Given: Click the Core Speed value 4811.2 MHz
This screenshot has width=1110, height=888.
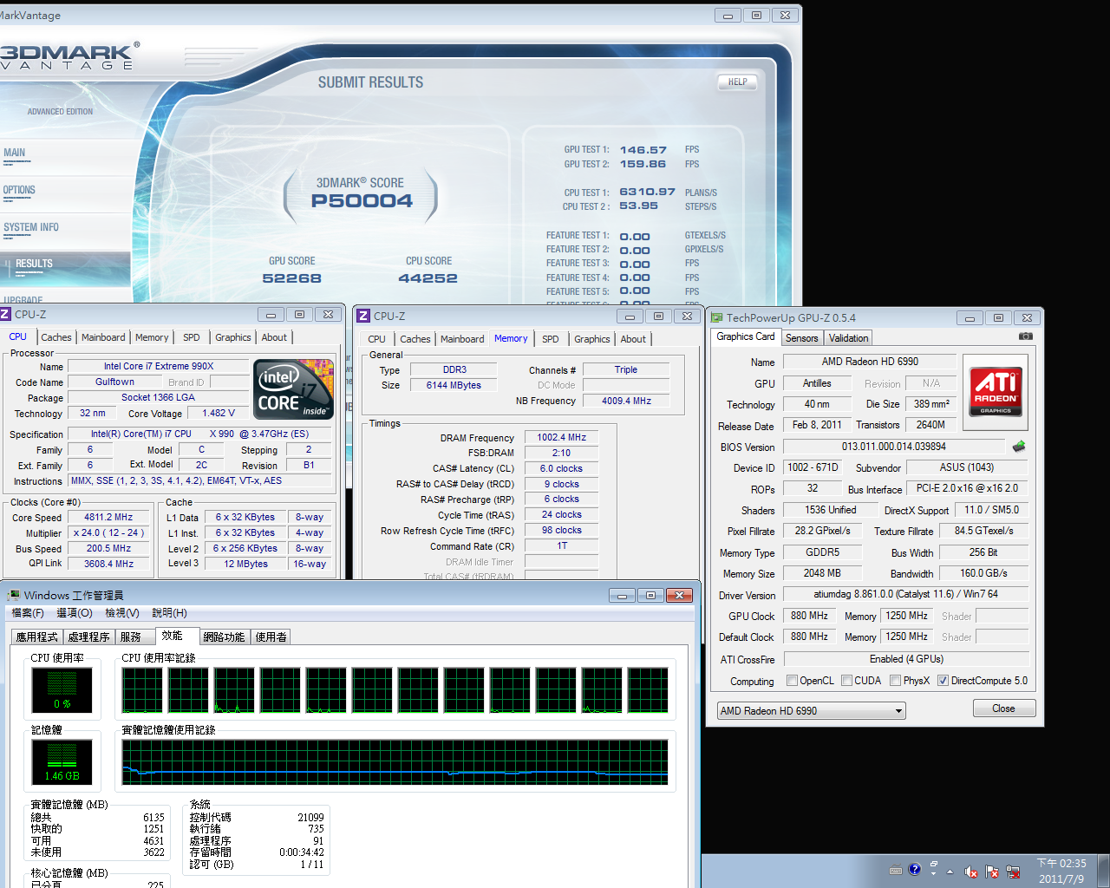Looking at the screenshot, I should click(x=108, y=517).
